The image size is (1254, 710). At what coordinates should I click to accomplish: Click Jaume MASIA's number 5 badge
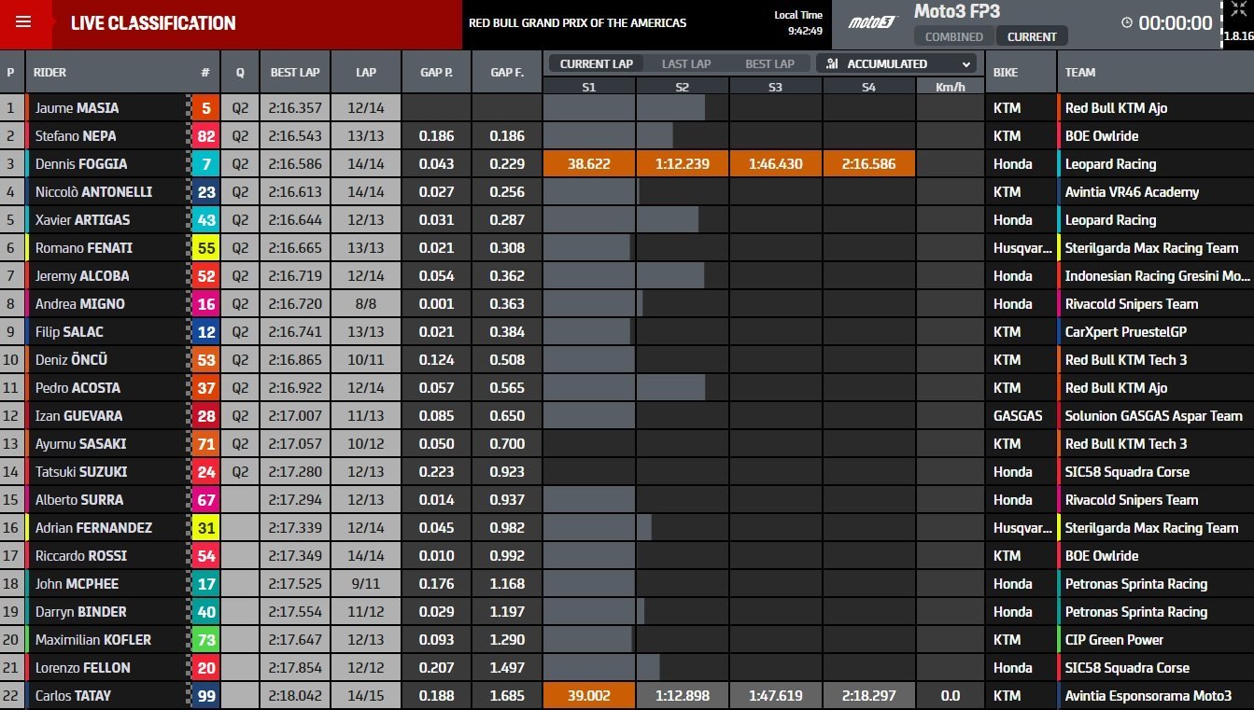point(205,107)
